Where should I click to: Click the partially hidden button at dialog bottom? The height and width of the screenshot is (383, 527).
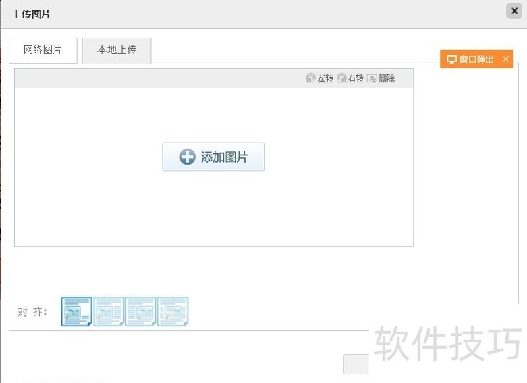coord(356,364)
